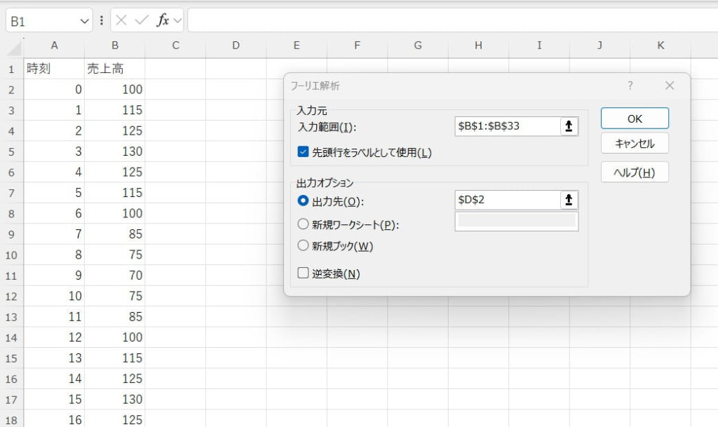Select the 新規ブック radio button
The width and height of the screenshot is (718, 427).
303,245
